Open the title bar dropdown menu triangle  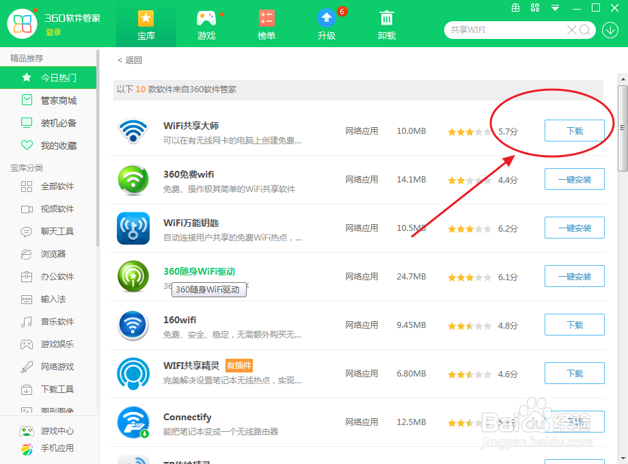pyautogui.click(x=555, y=8)
